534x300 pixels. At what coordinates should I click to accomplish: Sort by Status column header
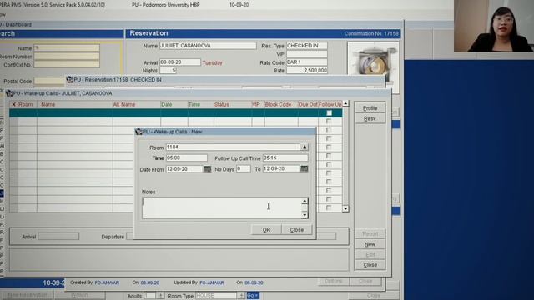pos(233,104)
